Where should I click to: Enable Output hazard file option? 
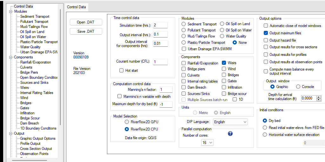click(266, 40)
